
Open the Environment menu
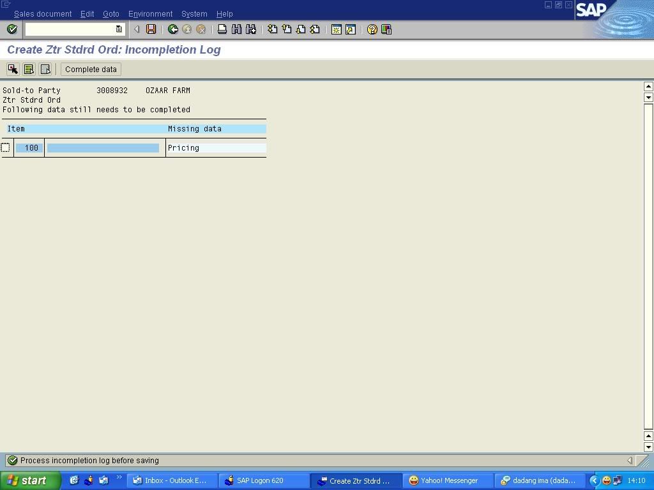pos(150,14)
